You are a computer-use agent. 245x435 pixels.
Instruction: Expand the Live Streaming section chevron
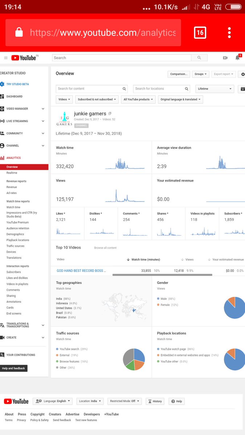(x=43, y=121)
